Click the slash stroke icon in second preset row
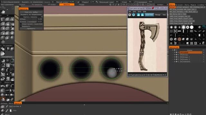Image resolution: width=206 pixels, height=115 pixels. (7, 111)
